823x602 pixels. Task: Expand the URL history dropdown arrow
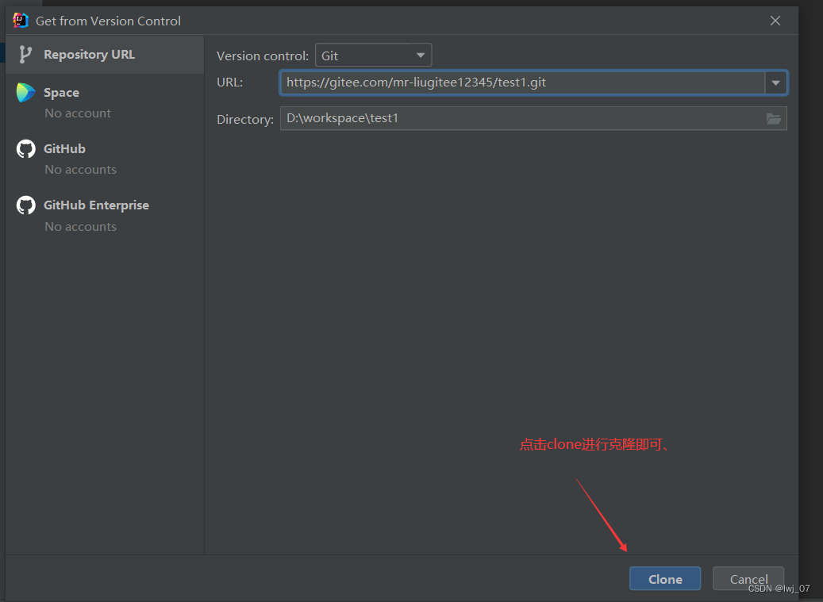pos(775,82)
